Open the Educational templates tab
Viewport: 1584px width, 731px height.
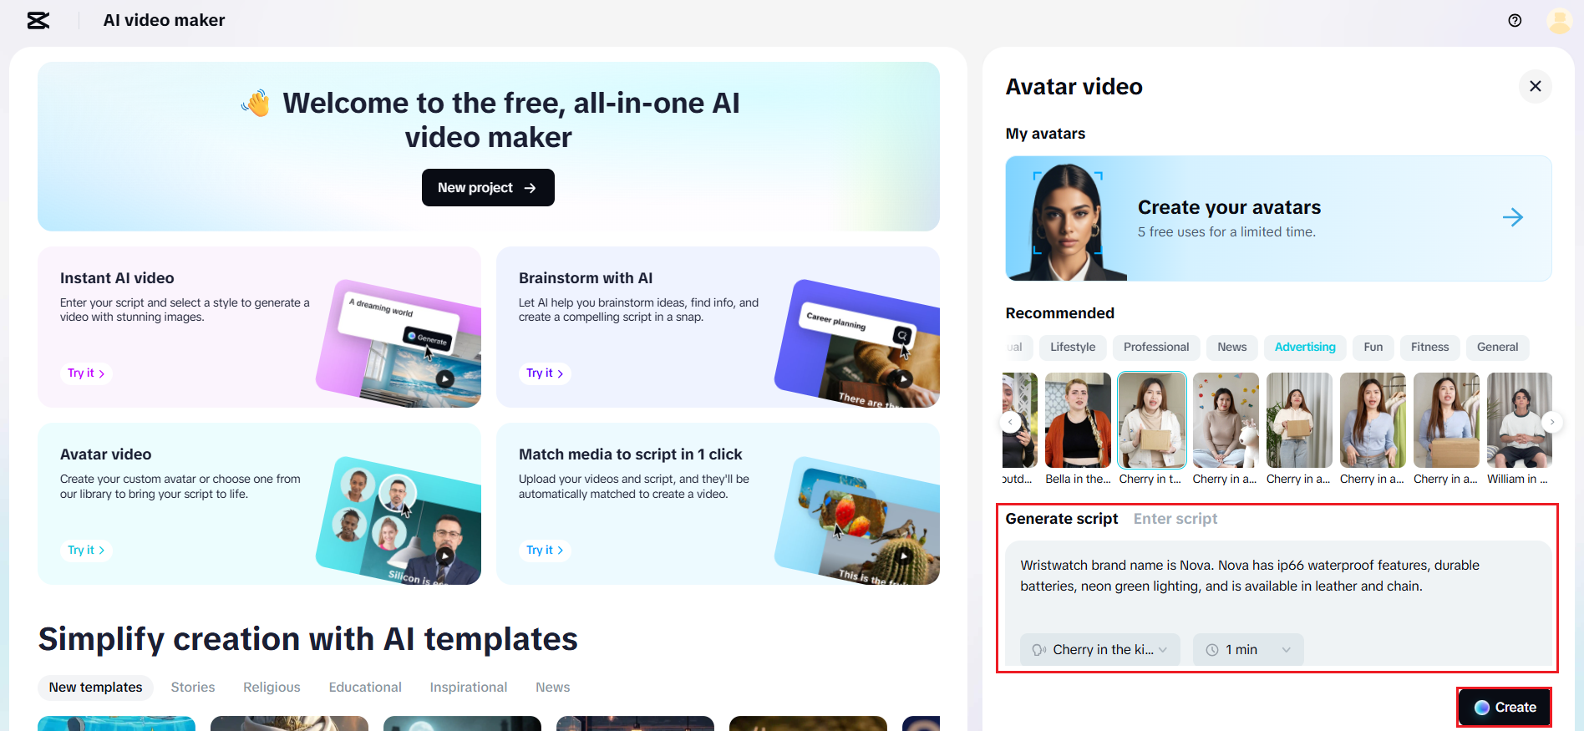pos(365,688)
